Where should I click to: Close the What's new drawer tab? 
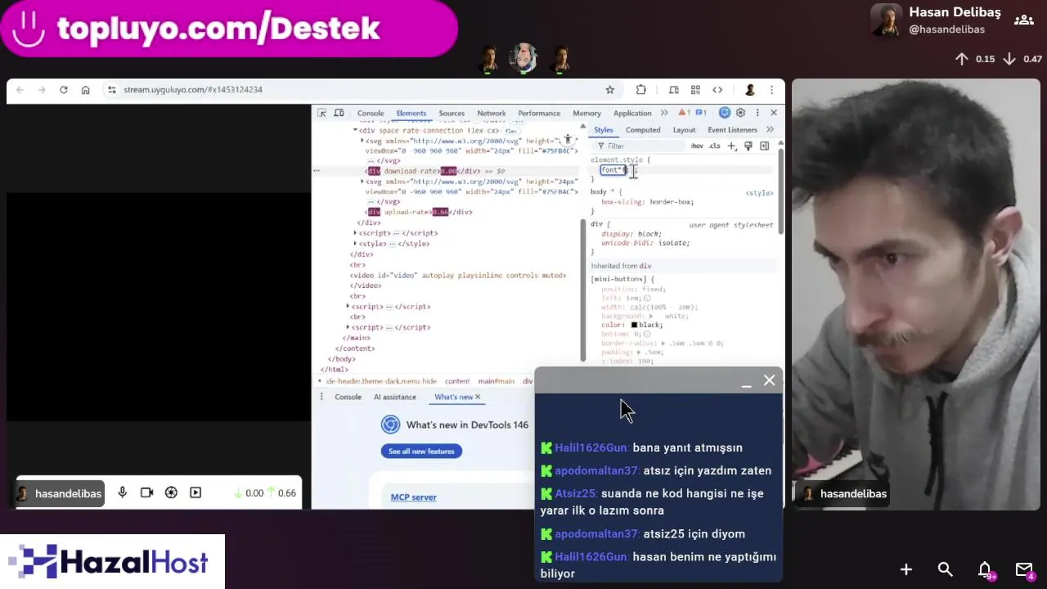(478, 397)
